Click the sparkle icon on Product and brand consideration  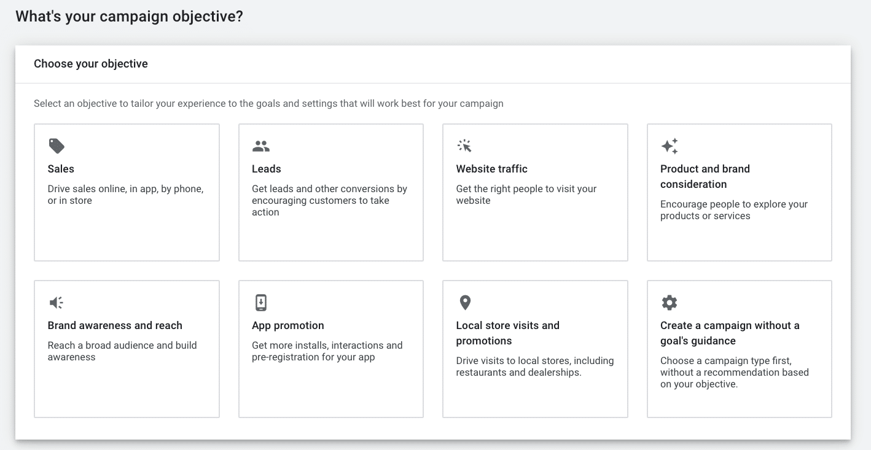tap(669, 145)
